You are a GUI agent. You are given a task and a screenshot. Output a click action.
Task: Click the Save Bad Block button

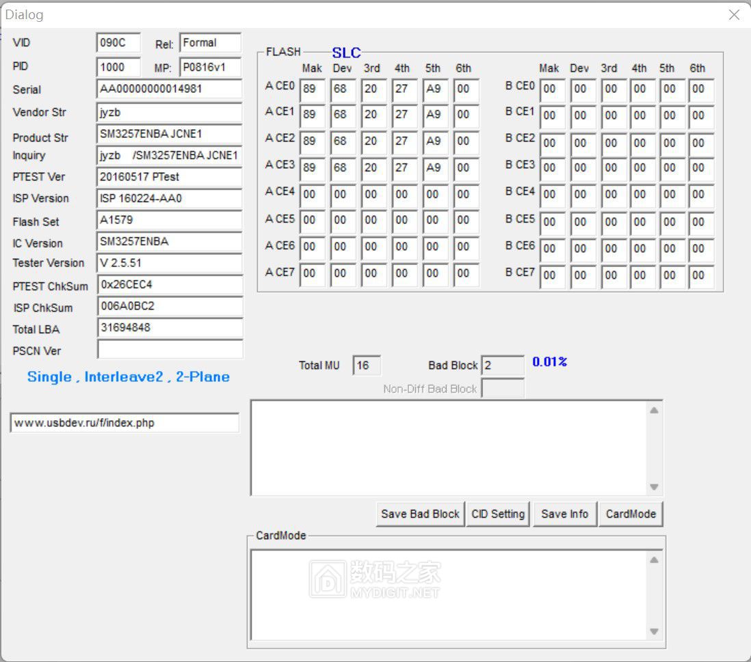click(x=420, y=514)
